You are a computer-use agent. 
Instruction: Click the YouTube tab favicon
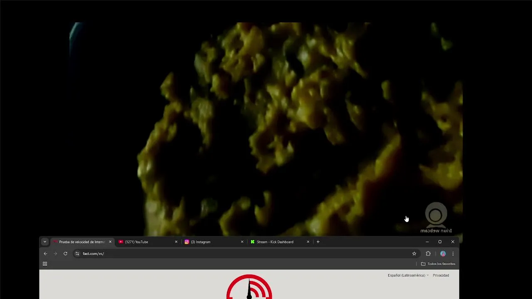(121, 242)
